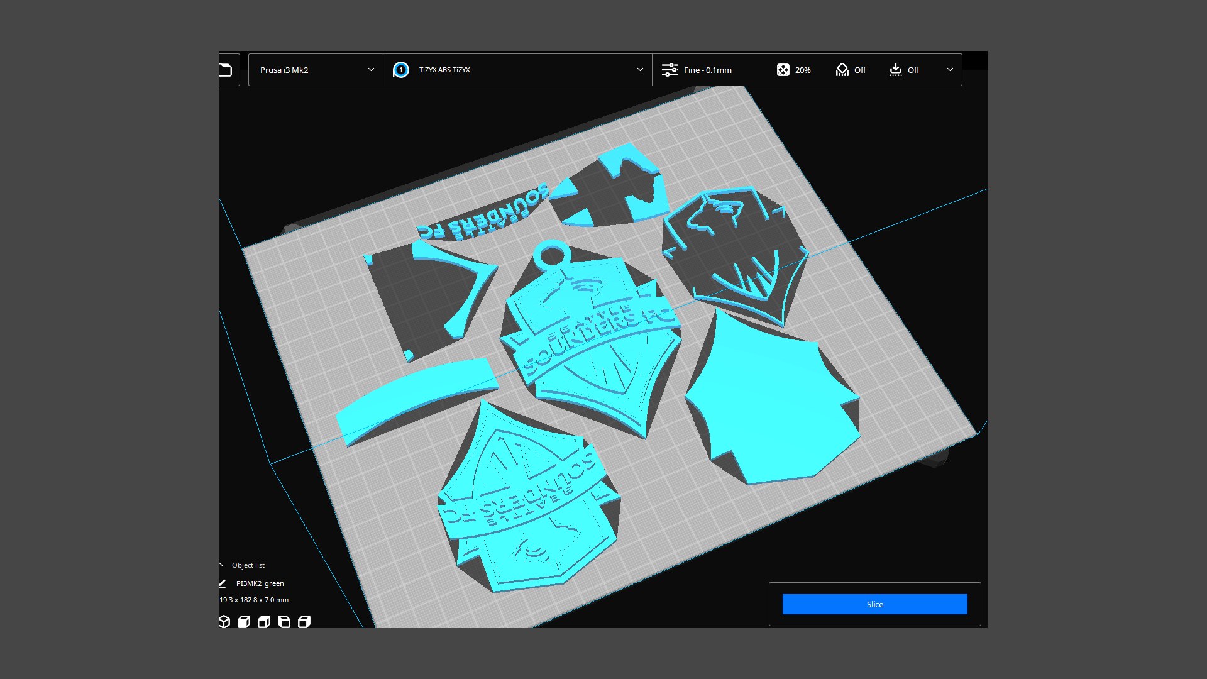Switch to left side view cube
The height and width of the screenshot is (679, 1207).
click(x=284, y=622)
